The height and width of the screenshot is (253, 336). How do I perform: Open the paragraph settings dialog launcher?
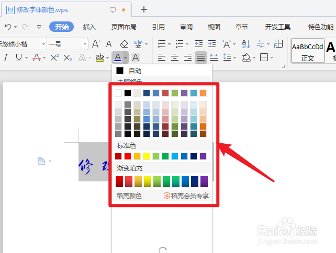pyautogui.click(x=283, y=67)
